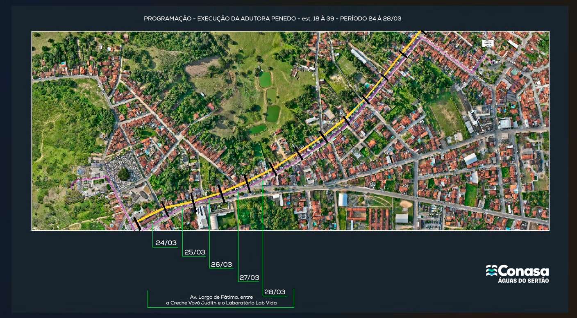The width and height of the screenshot is (577, 318).
Task: Click the Av. Largo de Fátima caption
Action: tap(221, 297)
